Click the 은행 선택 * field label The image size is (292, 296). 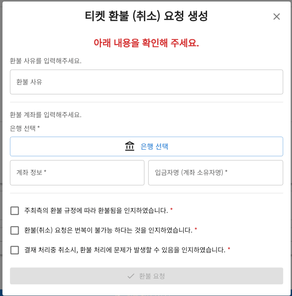pos(25,128)
